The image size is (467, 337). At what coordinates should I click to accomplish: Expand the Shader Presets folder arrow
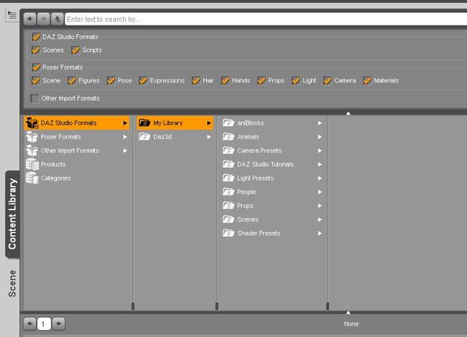pyautogui.click(x=320, y=233)
